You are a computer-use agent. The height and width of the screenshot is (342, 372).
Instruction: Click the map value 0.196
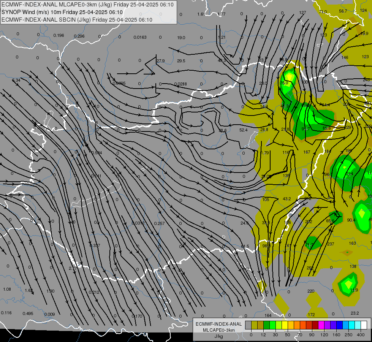[59, 35]
